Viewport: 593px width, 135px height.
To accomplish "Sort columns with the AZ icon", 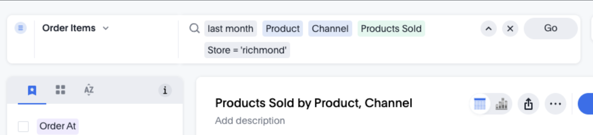I will pyautogui.click(x=89, y=90).
